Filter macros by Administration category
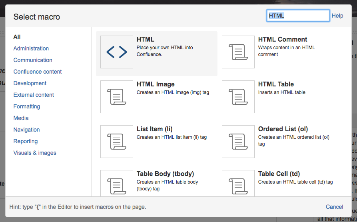 [31, 48]
